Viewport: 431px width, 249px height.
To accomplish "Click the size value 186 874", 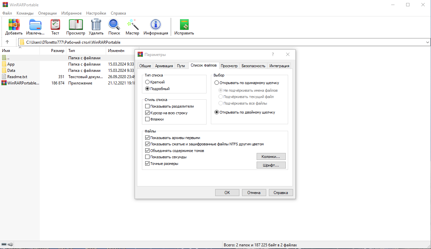I will (x=58, y=83).
